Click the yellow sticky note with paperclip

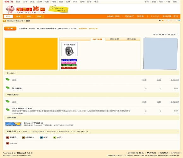coord(58,9)
